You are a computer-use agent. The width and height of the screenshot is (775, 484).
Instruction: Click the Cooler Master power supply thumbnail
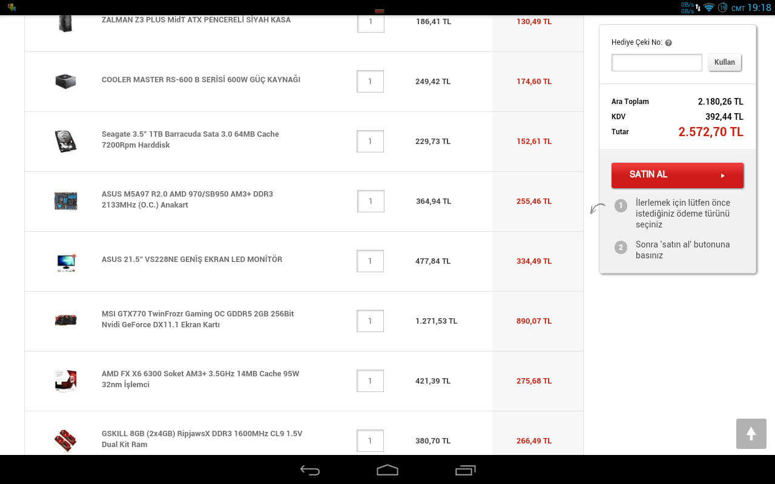(x=65, y=81)
